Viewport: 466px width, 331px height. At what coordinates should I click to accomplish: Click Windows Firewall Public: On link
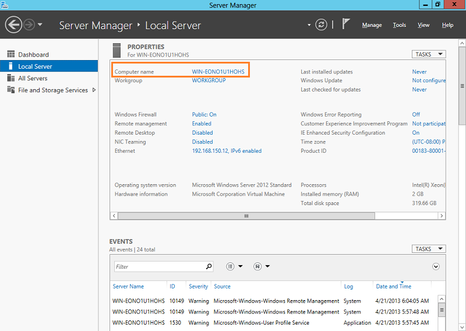204,114
